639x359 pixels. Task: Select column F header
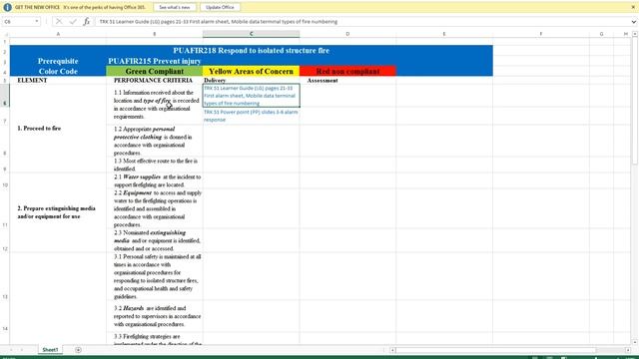(x=541, y=34)
